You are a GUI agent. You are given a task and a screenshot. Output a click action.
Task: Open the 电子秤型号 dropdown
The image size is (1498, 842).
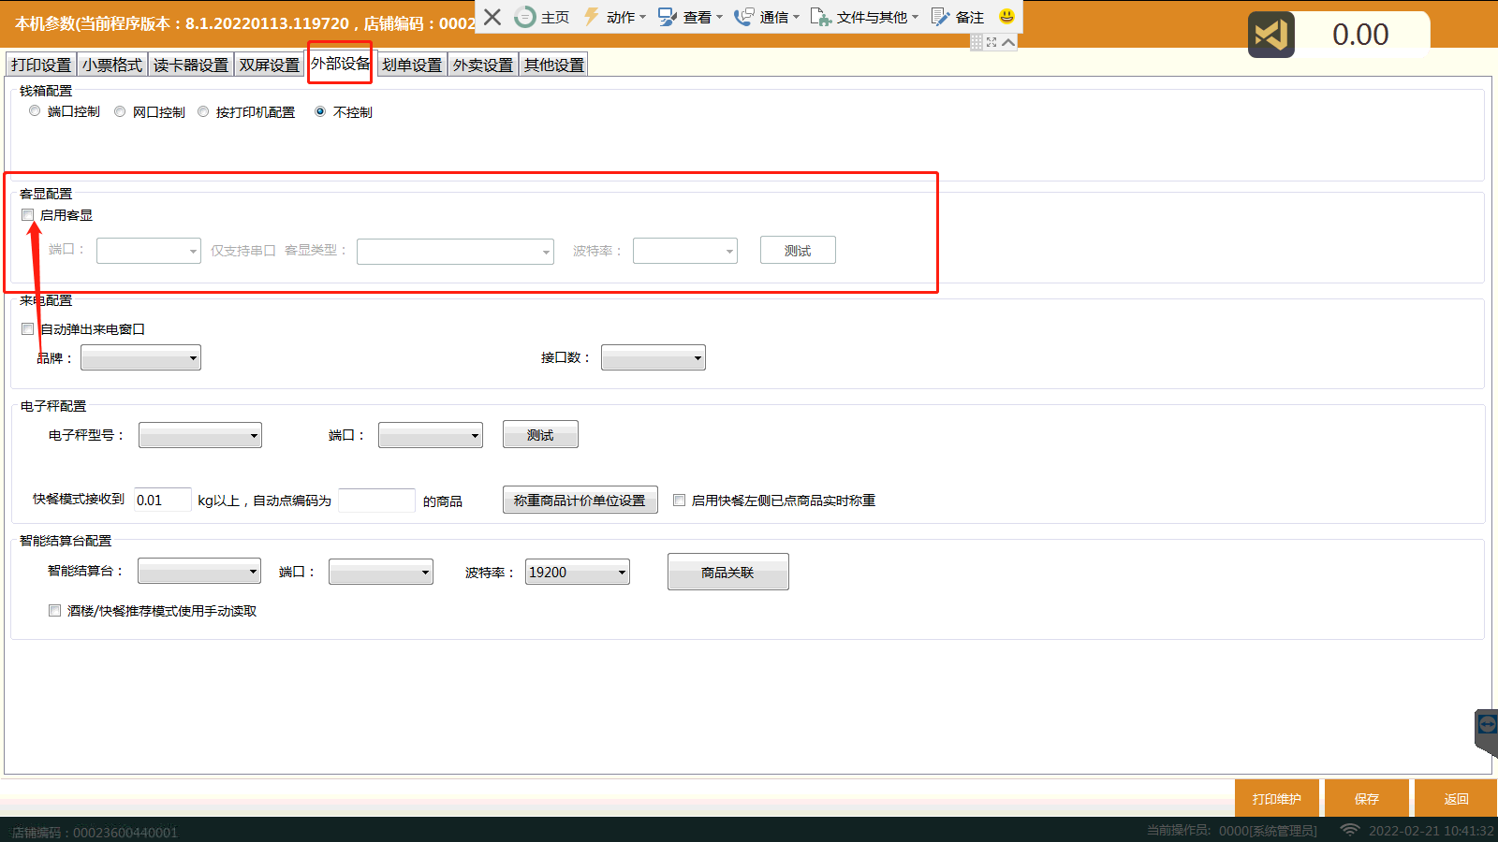coord(200,435)
